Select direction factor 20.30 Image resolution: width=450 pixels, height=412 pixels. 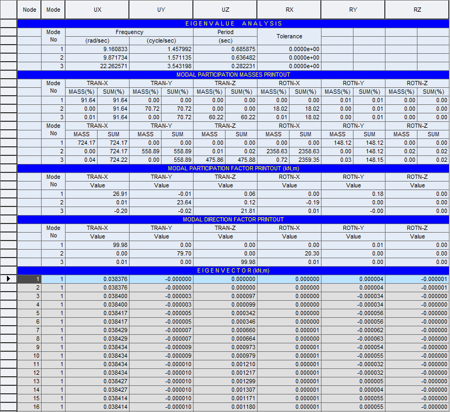pyautogui.click(x=290, y=253)
